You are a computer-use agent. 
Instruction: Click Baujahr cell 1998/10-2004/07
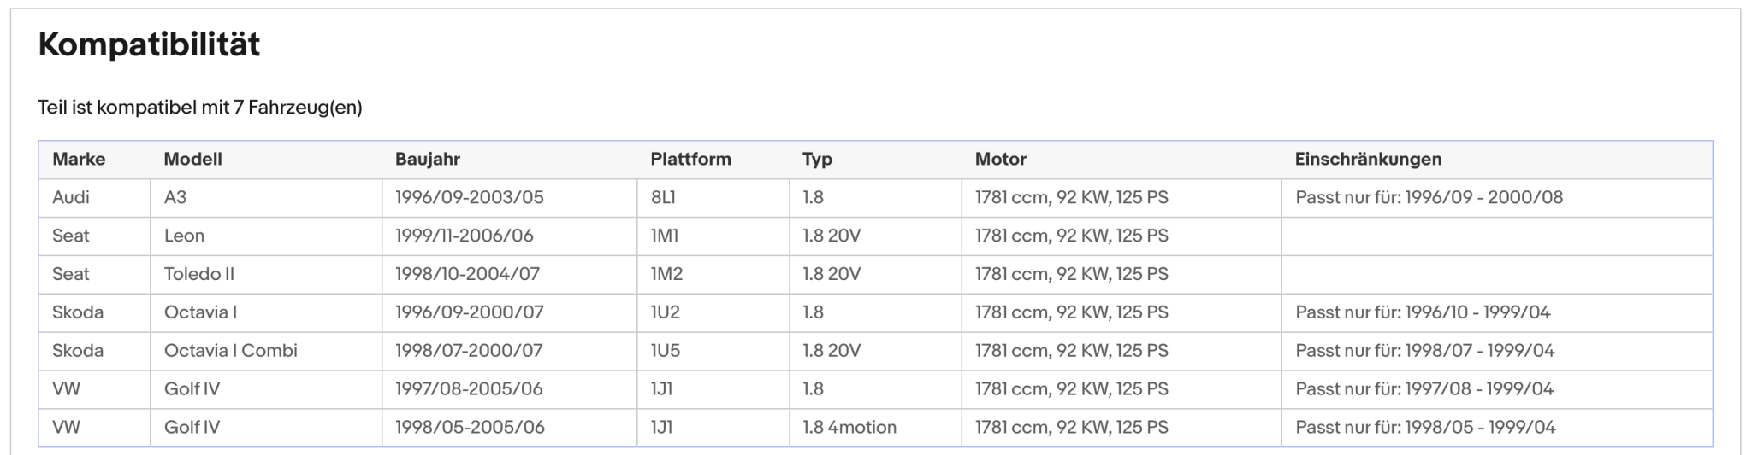pos(509,275)
